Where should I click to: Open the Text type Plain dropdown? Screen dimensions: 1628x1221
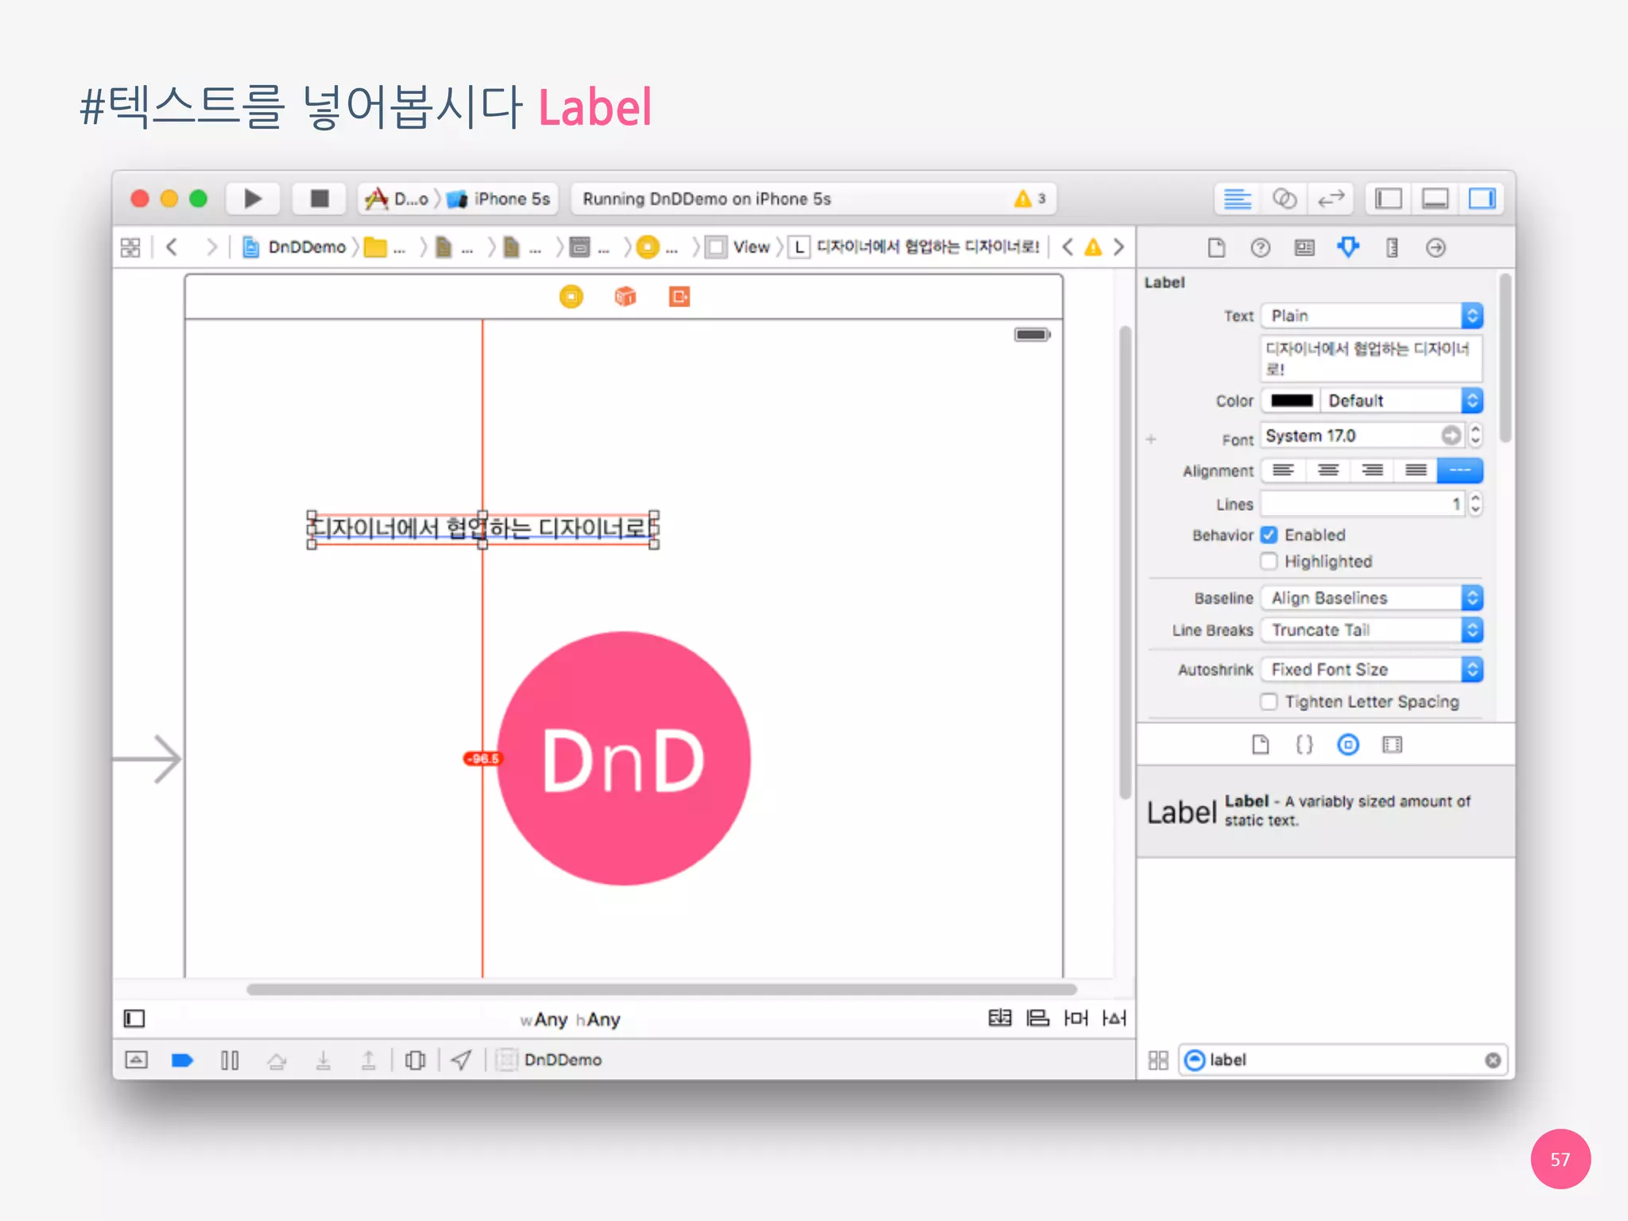[1372, 316]
